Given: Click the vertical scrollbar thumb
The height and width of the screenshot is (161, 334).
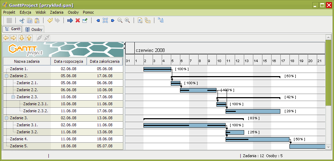Looking at the screenshot, I should 328,72.
